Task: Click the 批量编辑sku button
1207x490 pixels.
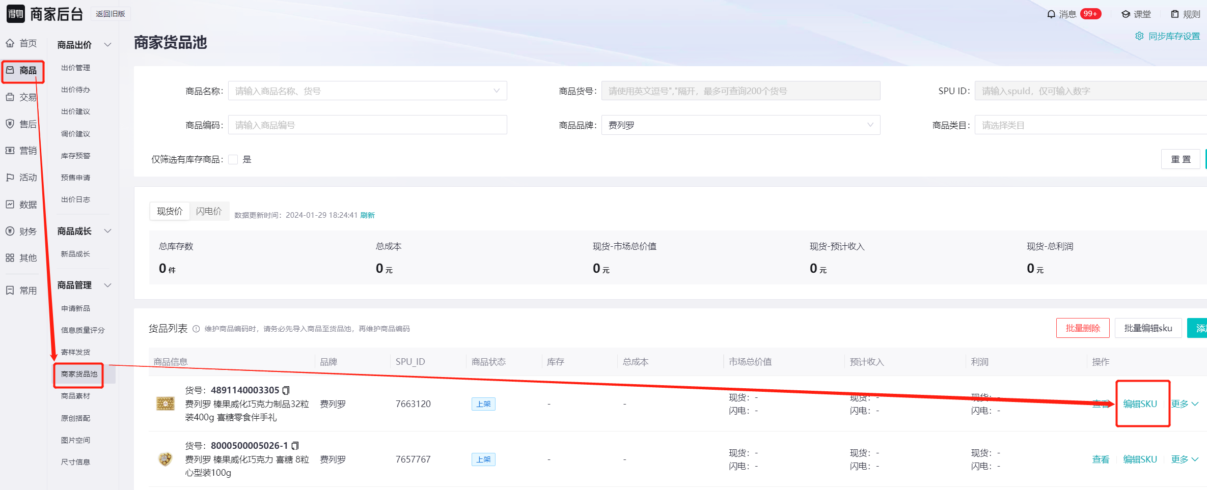Action: tap(1148, 328)
